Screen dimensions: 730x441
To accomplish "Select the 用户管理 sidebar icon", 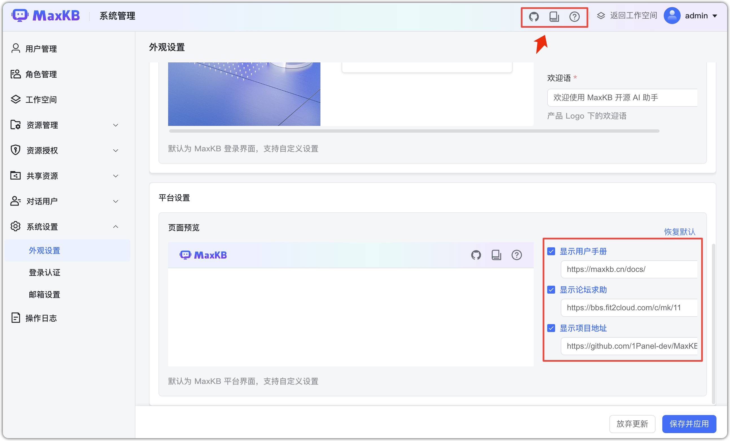I will click(x=16, y=48).
